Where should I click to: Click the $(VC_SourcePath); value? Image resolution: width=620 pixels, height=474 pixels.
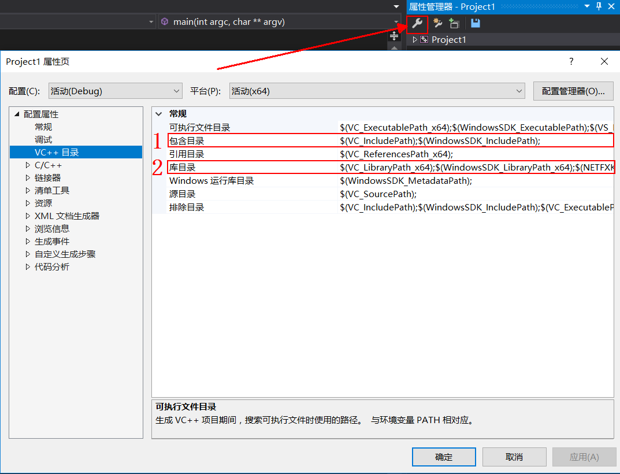click(378, 194)
